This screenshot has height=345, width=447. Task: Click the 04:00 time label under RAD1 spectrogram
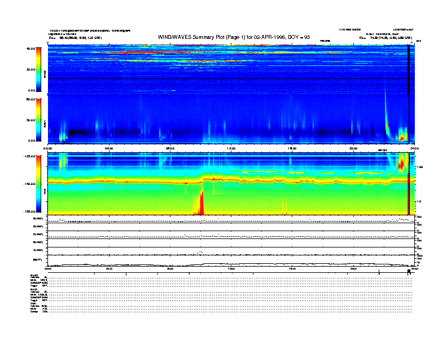coord(108,148)
